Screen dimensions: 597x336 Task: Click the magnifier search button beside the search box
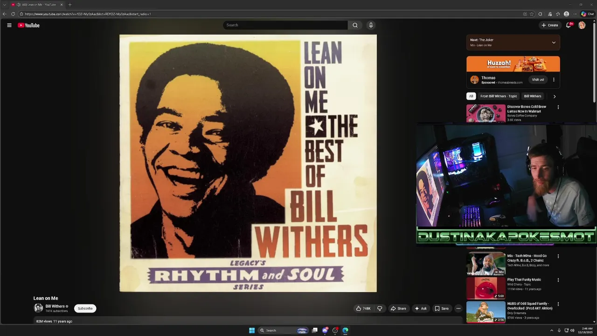(355, 25)
